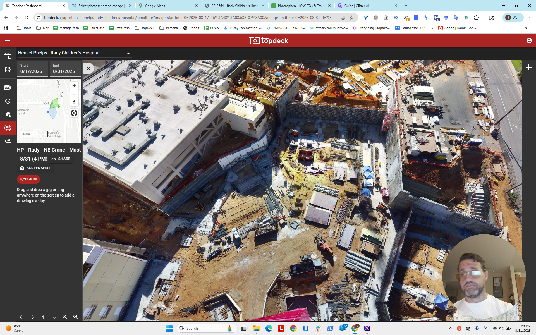Click the user account profile icon
This screenshot has width=536, height=335.
pyautogui.click(x=529, y=40)
